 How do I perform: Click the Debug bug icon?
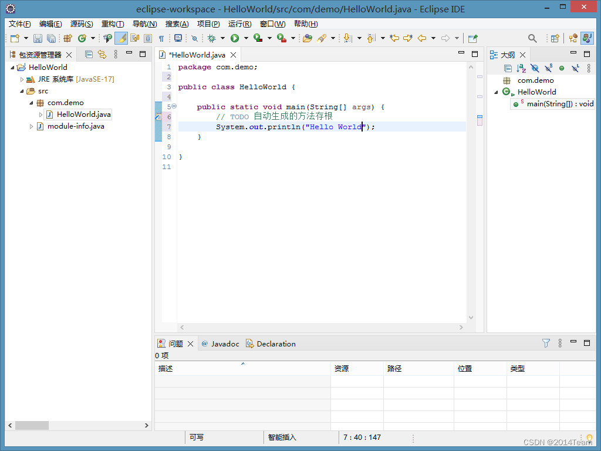211,38
